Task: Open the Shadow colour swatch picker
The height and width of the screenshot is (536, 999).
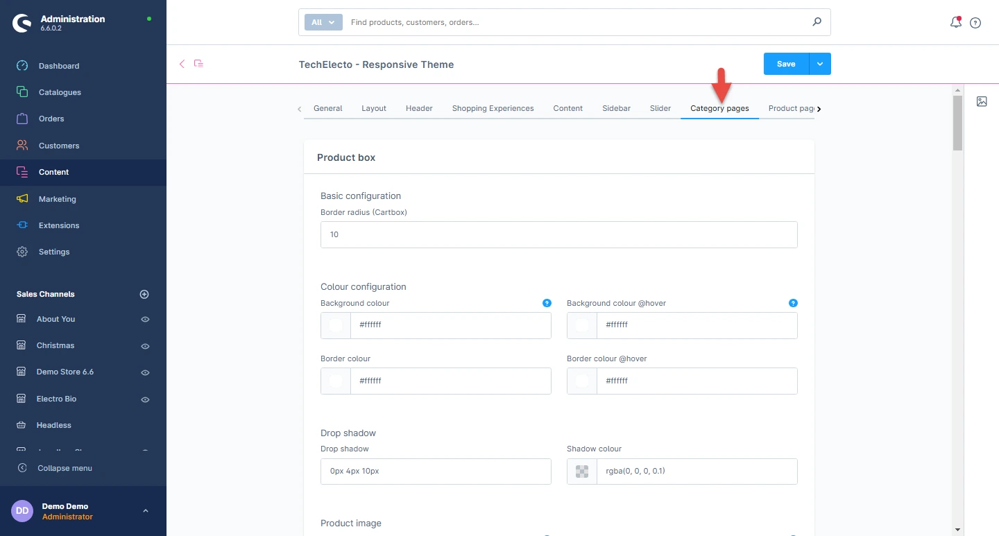Action: (582, 472)
